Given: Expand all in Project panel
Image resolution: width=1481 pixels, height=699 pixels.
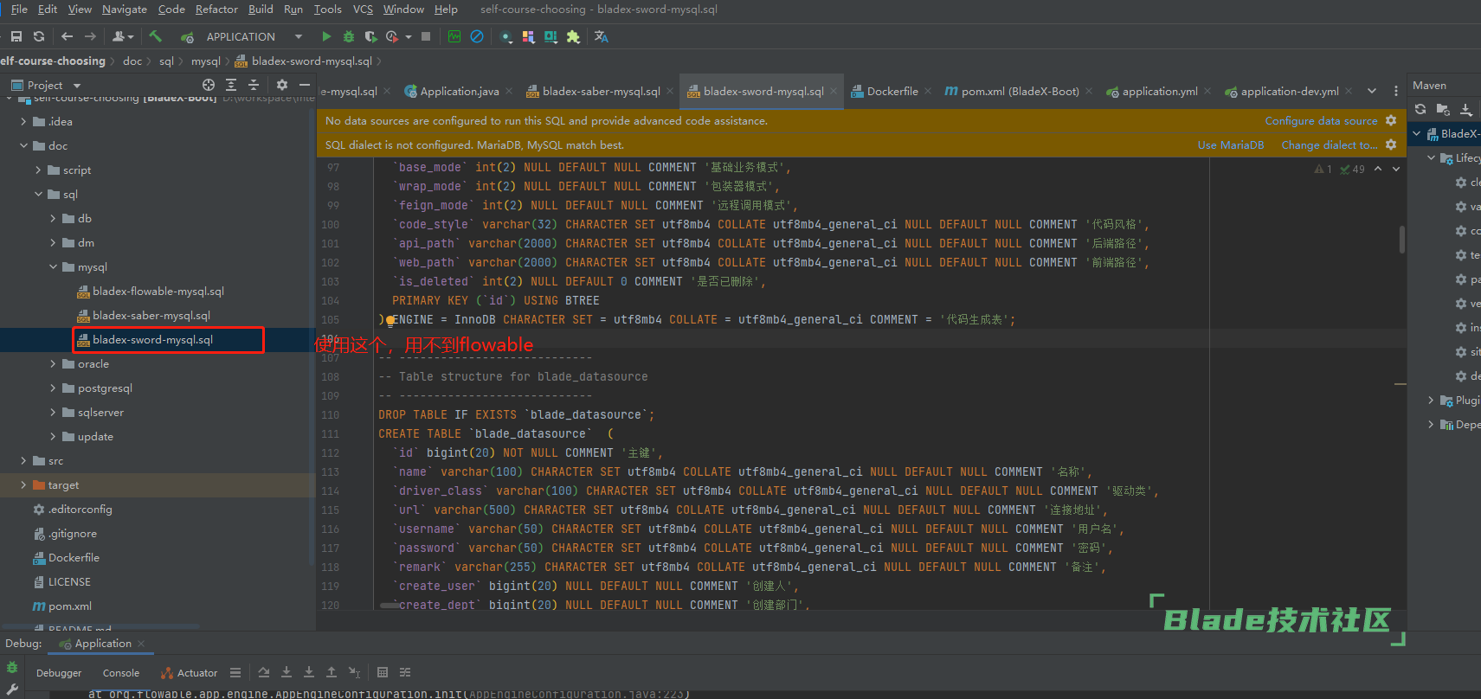Looking at the screenshot, I should click(231, 85).
